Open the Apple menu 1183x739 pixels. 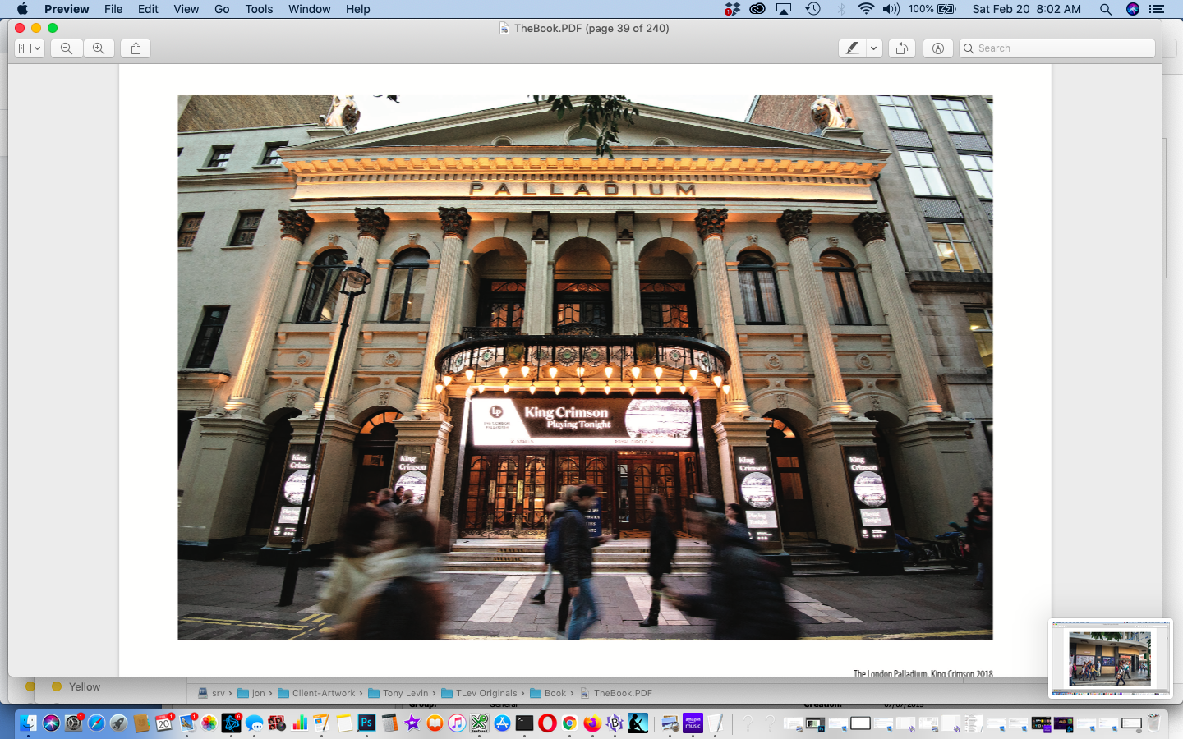pos(22,9)
